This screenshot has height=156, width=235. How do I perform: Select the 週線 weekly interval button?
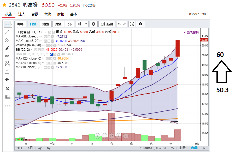[x=46, y=24]
